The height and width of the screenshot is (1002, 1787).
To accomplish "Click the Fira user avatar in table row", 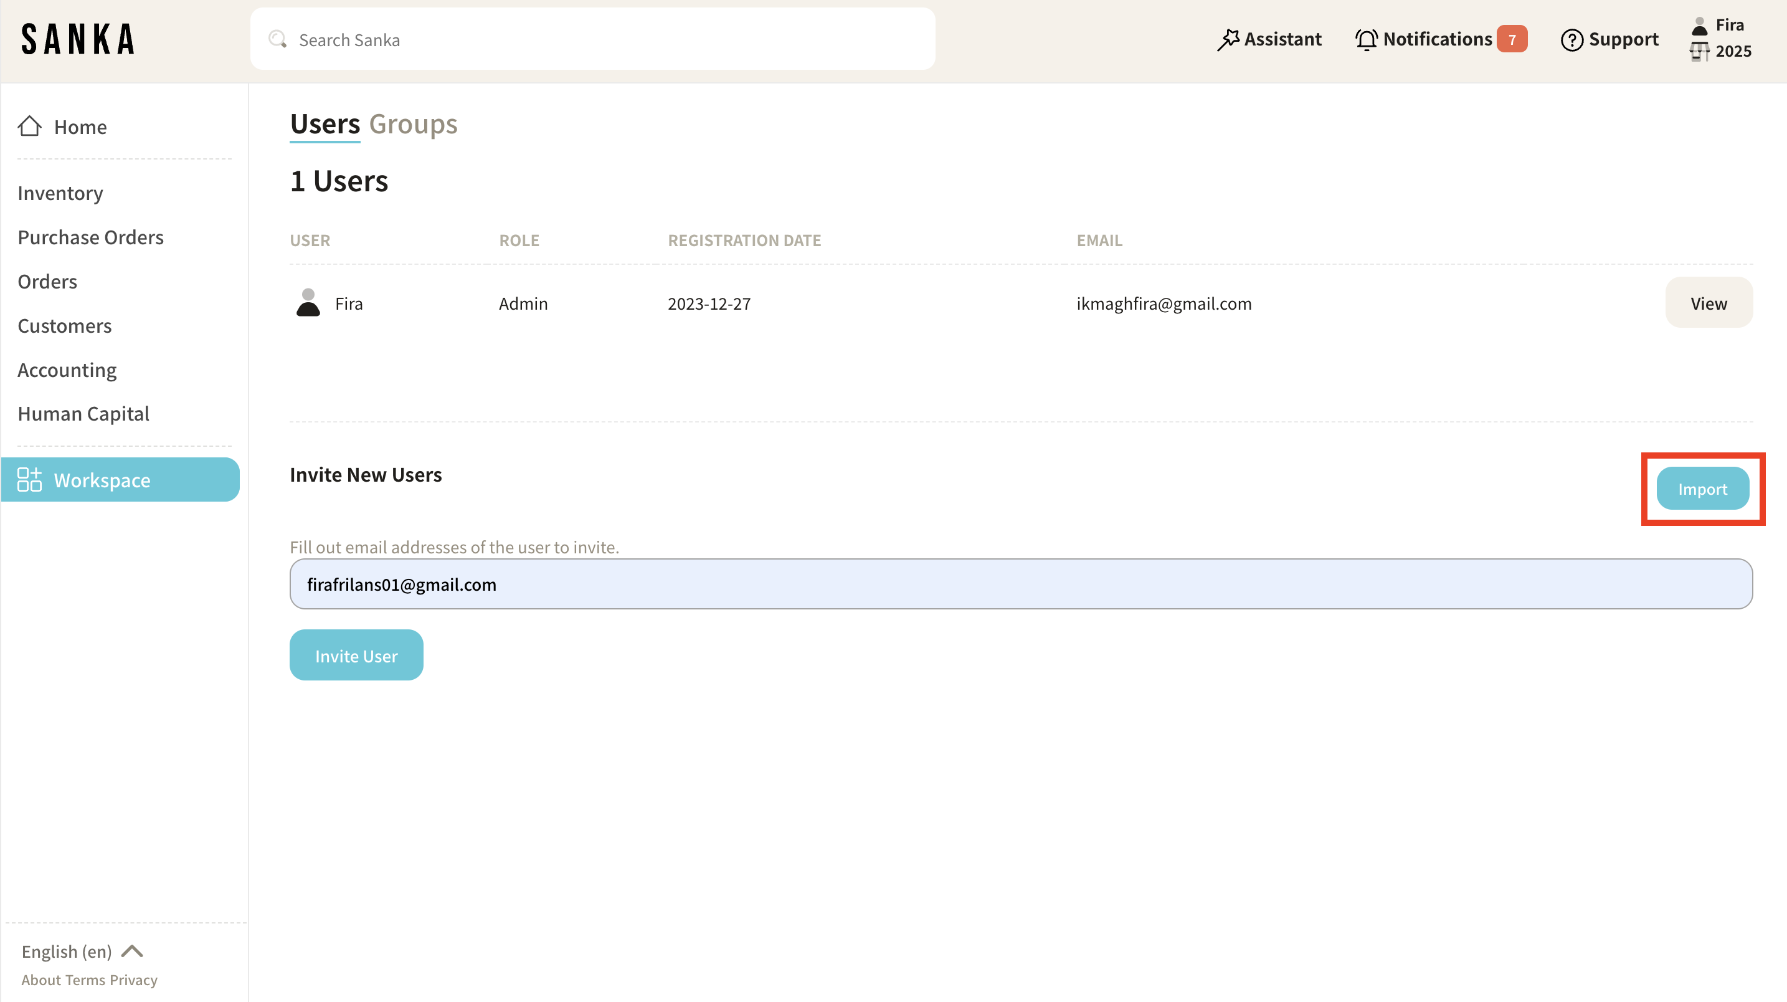I will pyautogui.click(x=308, y=303).
